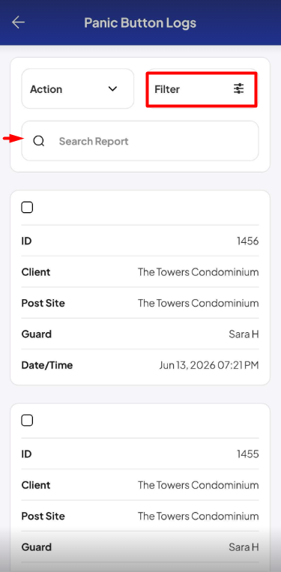Image resolution: width=281 pixels, height=572 pixels.
Task: Tap the Panic Button Logs header title
Action: pyautogui.click(x=140, y=22)
